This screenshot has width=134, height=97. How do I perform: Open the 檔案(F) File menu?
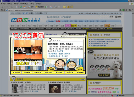(3, 4)
